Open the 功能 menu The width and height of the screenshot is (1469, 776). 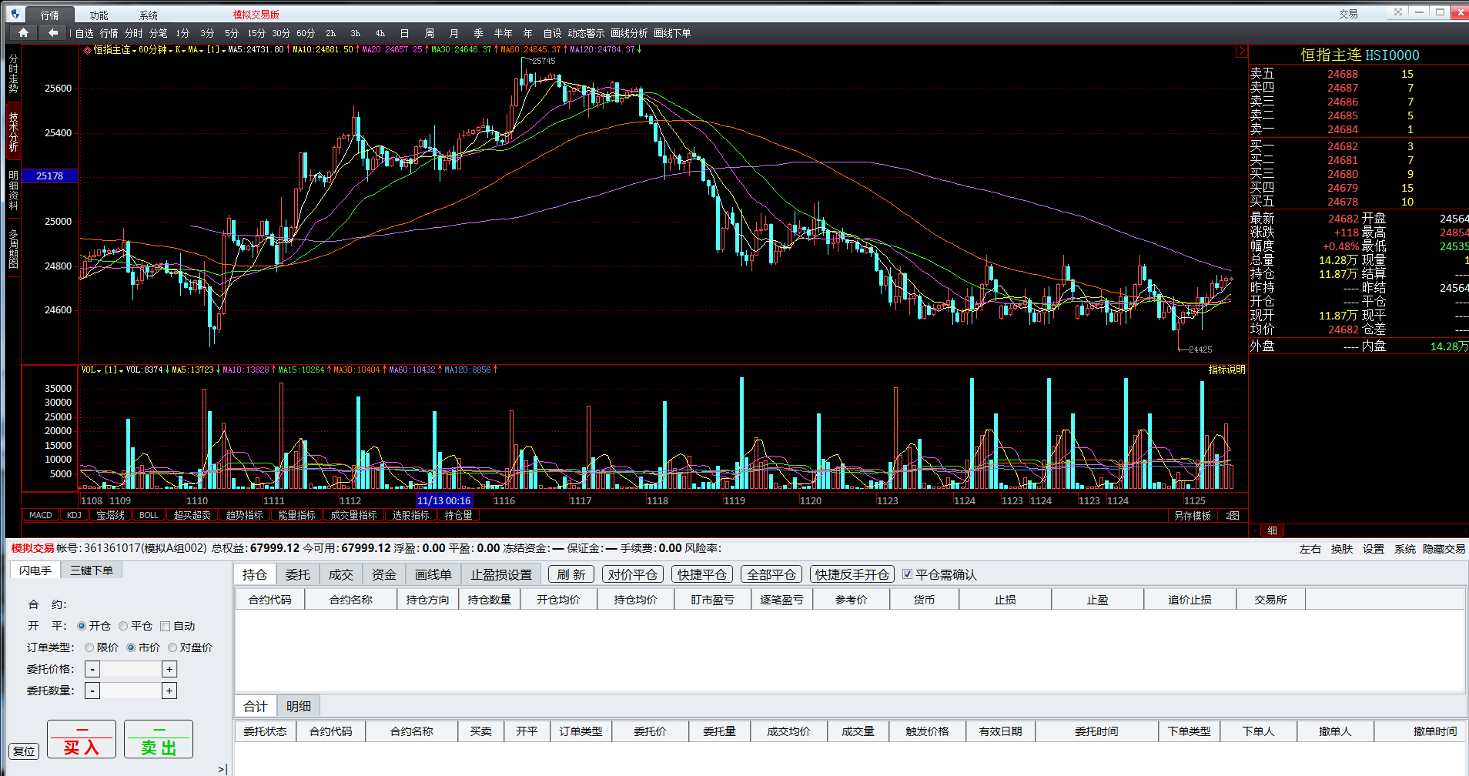pos(99,15)
